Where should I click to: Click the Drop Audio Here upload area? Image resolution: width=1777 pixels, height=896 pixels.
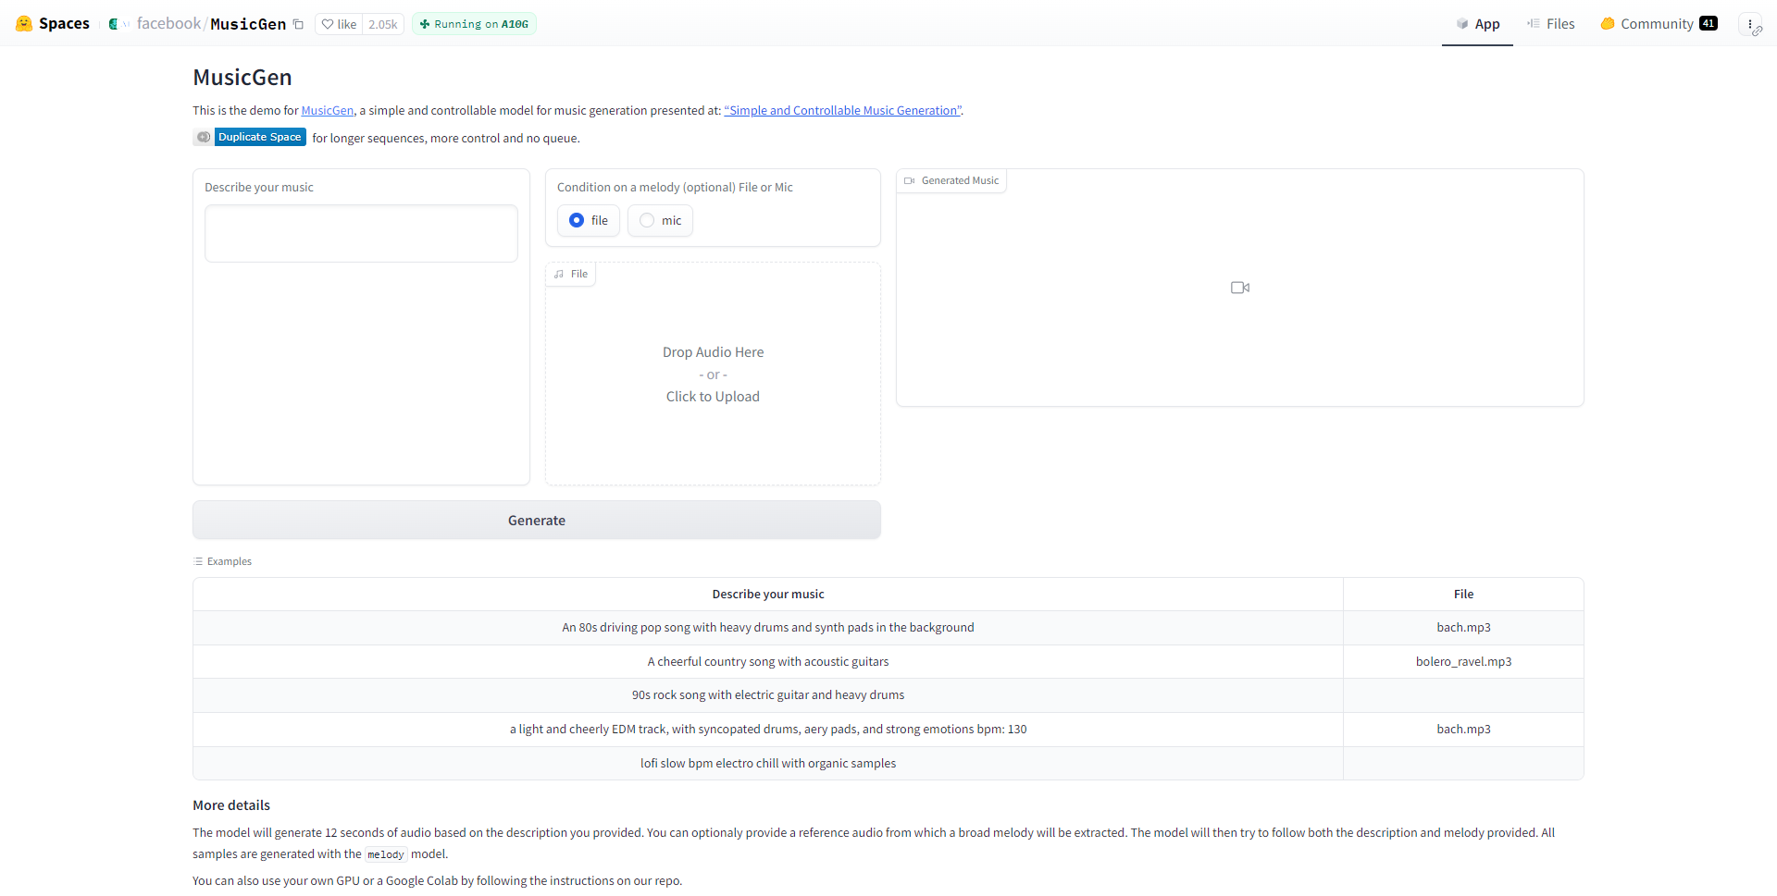tap(713, 374)
